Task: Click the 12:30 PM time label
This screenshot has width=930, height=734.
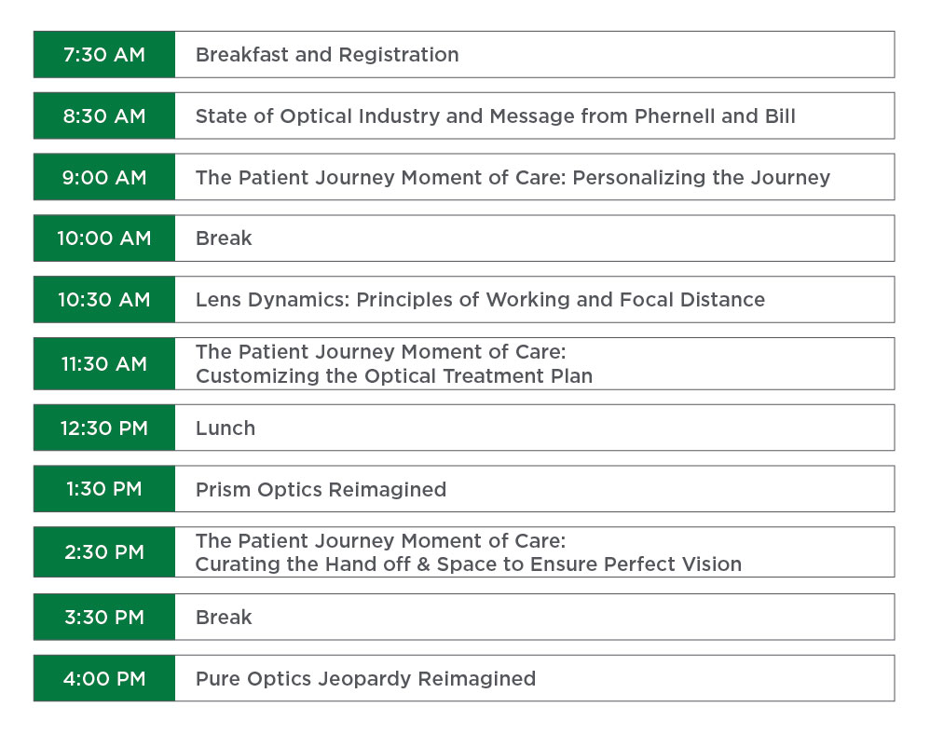Action: pyautogui.click(x=104, y=428)
